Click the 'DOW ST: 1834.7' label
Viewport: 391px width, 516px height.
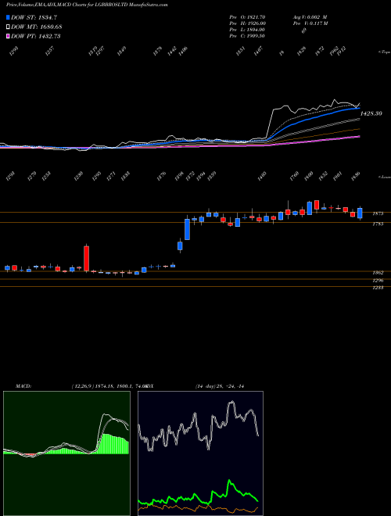[x=34, y=17]
